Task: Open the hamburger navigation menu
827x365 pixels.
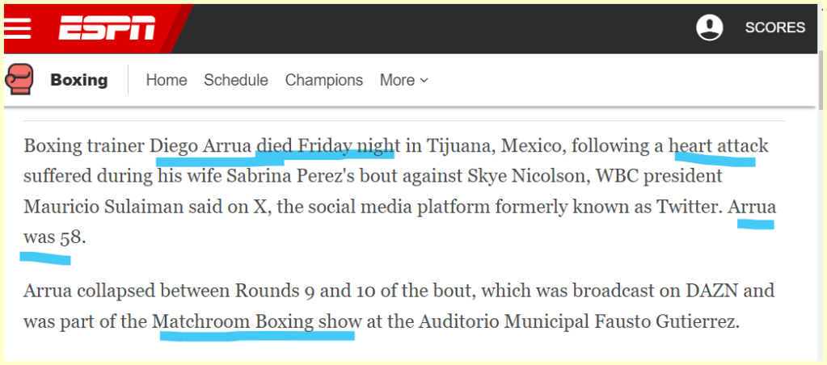Action: (x=17, y=28)
